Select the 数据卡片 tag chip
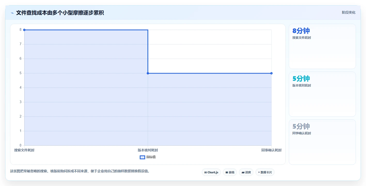The height and width of the screenshot is (186, 366). click(265, 172)
